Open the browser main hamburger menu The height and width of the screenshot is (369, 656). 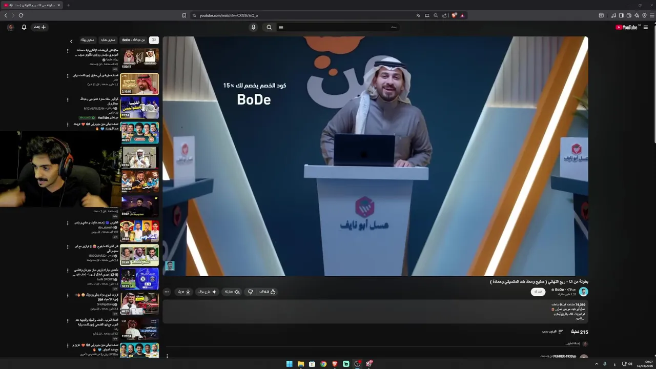pos(652,15)
